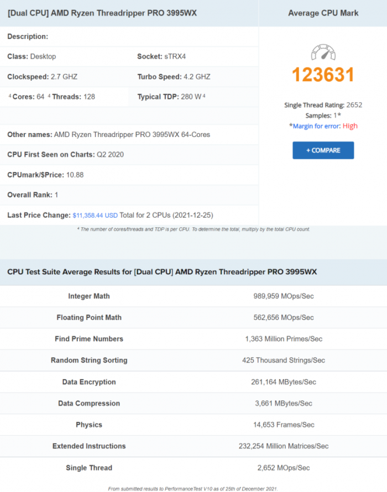Screen dimensions: 387x492
Task: Click the Description: label
Action: coord(28,36)
